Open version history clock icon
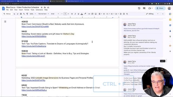Image resolution: width=173 pixels, height=97 pixels. [139, 8]
